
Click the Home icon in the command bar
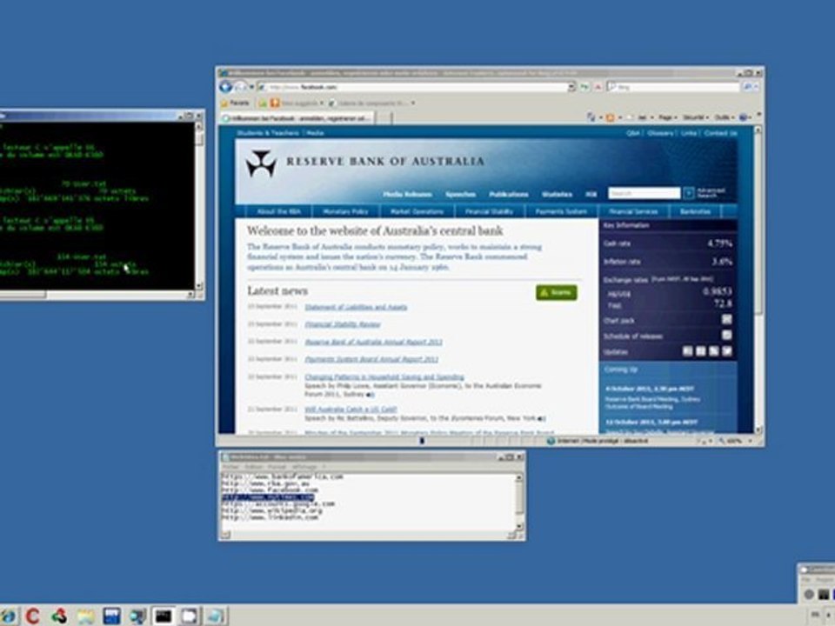(x=591, y=117)
